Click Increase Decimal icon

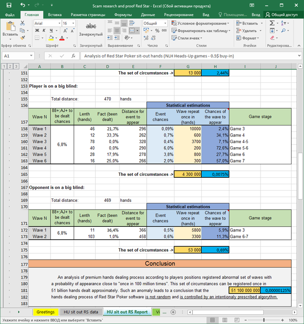pyautogui.click(x=146, y=38)
